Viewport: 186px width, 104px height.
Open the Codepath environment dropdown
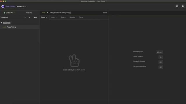pos(9,13)
